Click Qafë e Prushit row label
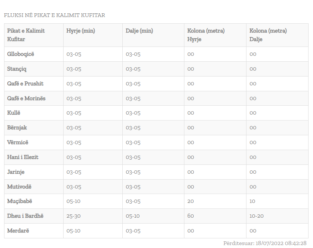Screen dimensions: 313x248 coord(25,84)
